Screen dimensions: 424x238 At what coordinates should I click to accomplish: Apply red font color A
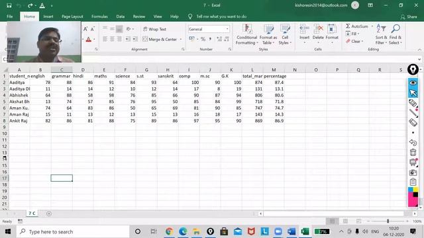tap(88, 40)
